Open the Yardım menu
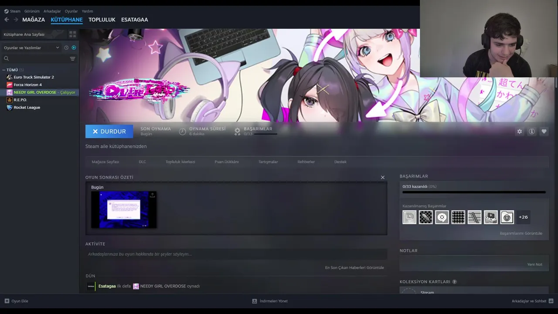Viewport: 558px width, 314px height. (87, 11)
